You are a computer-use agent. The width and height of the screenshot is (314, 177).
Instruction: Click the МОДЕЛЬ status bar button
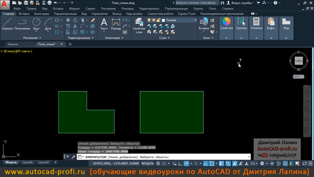[x=148, y=163]
